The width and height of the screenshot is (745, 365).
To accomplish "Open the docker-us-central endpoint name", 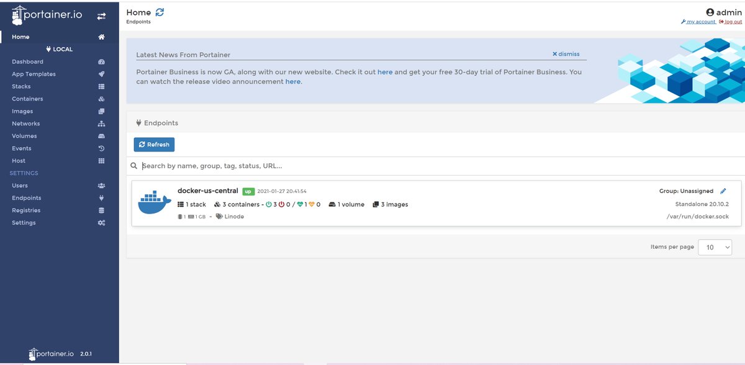I will pos(207,191).
